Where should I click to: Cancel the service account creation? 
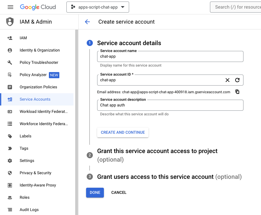(x=119, y=193)
